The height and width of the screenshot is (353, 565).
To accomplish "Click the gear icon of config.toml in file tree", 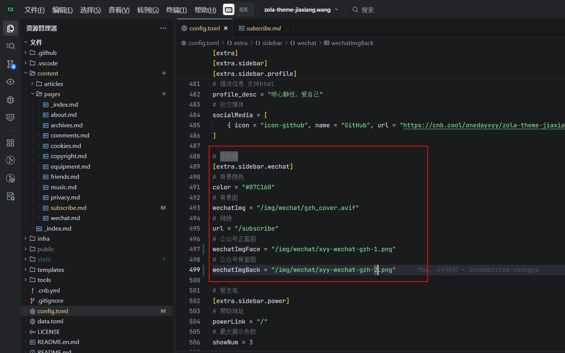I will [32, 311].
